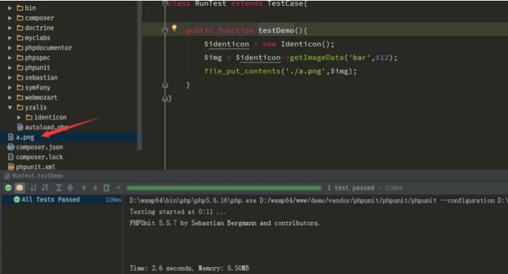Click the RunTest.testDemo run tab icon

coord(7,176)
